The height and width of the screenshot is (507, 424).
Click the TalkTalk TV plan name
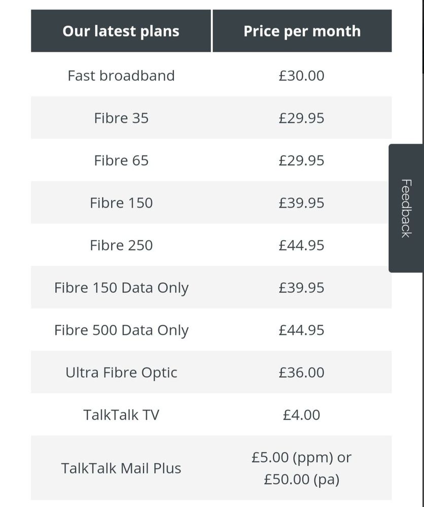121,415
